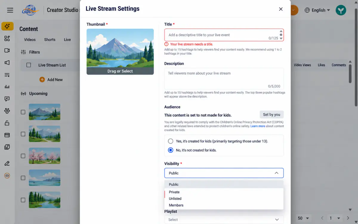Click the Upcoming broadcast signal icon
Image resolution: width=358 pixels, height=224 pixels.
(x=23, y=94)
